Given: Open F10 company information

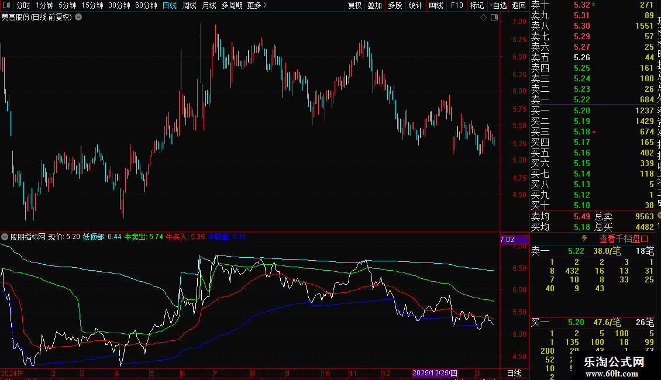Looking at the screenshot, I should [456, 5].
